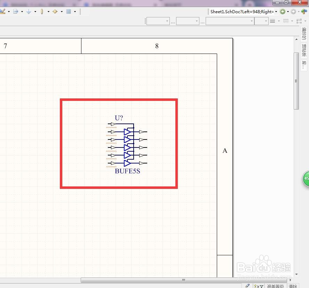Click the green navigate back button
The image size is (309, 288).
pyautogui.click(x=283, y=11)
